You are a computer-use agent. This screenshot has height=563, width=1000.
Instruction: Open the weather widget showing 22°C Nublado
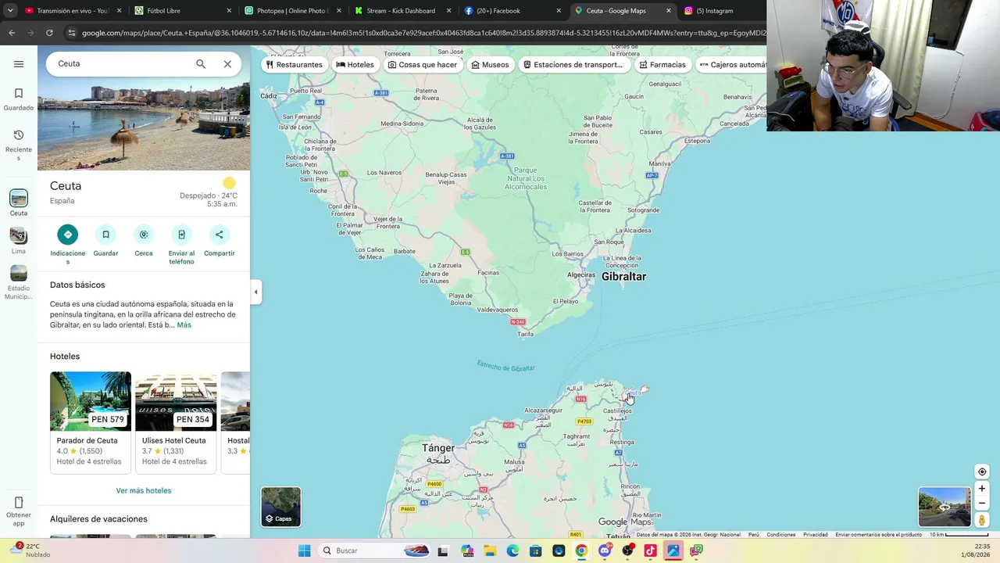tap(31, 550)
